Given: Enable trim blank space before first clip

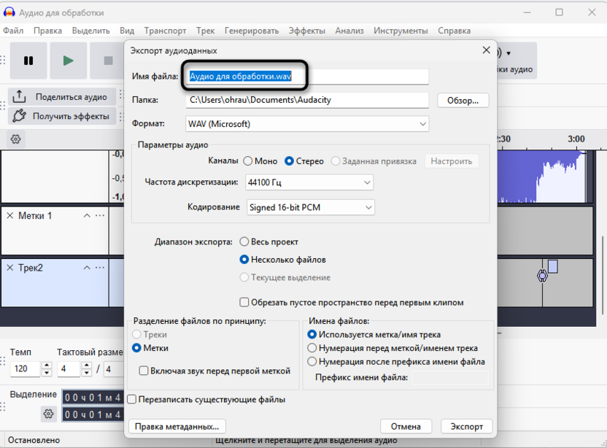Looking at the screenshot, I should [244, 302].
